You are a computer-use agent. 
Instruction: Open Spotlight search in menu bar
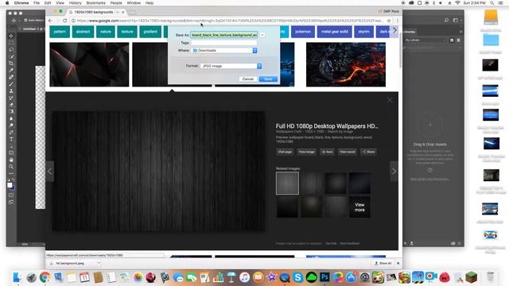point(492,3)
